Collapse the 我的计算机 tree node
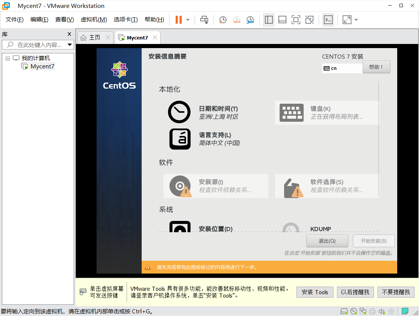The width and height of the screenshot is (419, 316). [8, 58]
